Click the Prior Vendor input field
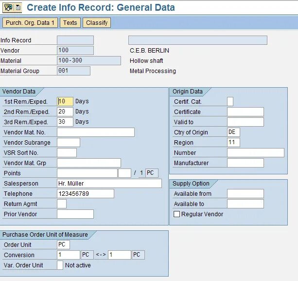This screenshot has width=298, height=281. click(x=75, y=214)
